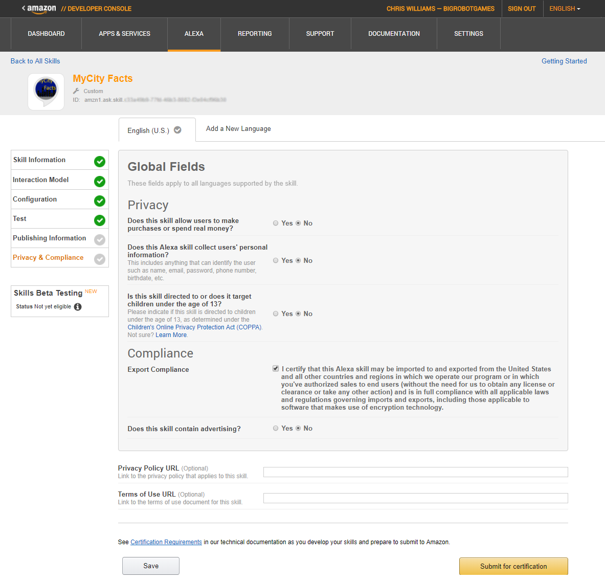Click the Skills Beta Testing heading
The image size is (605, 581).
(x=48, y=293)
